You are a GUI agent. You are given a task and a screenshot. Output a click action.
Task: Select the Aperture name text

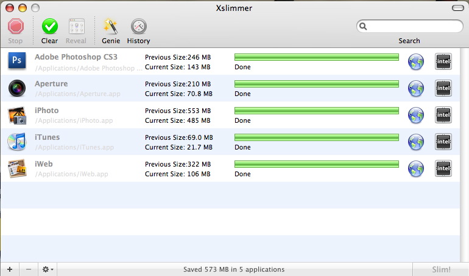pos(51,84)
